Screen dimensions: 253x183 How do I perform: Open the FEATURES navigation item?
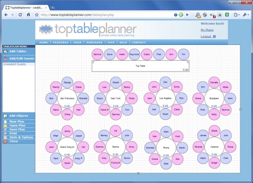[61, 42]
